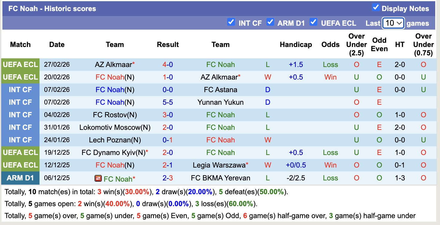
Task: Uncheck the UEFA ECL filter
Action: point(313,22)
